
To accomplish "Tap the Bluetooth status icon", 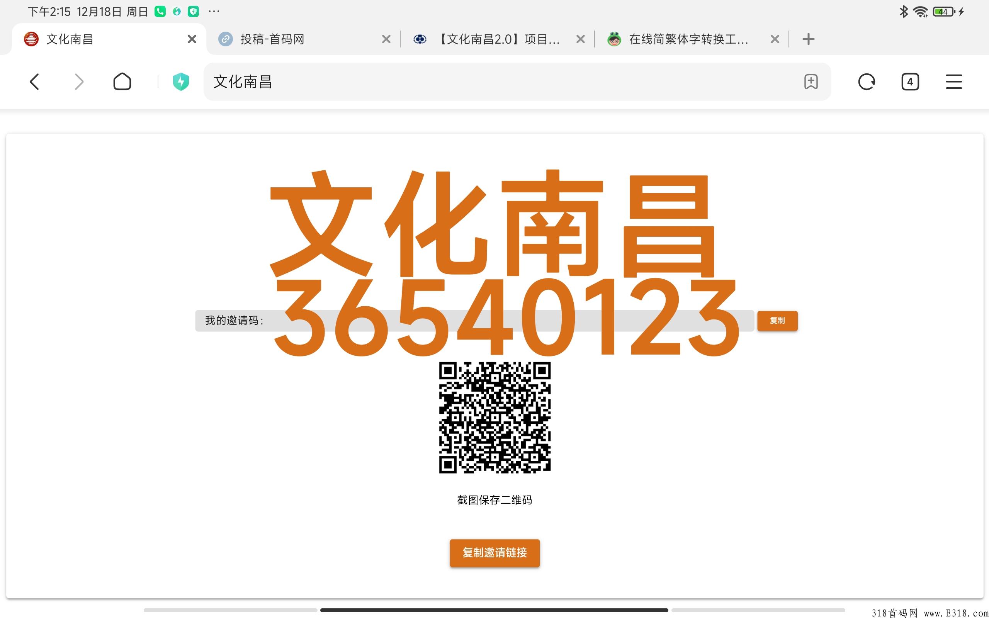I will point(904,12).
